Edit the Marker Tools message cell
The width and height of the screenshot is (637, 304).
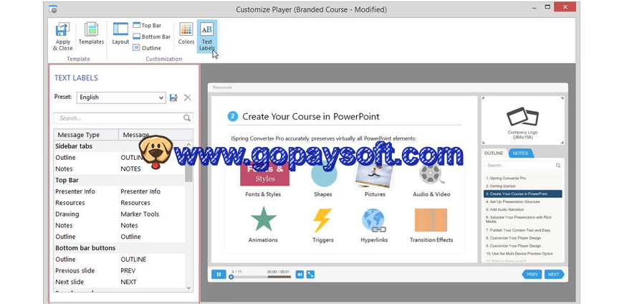[x=140, y=214]
